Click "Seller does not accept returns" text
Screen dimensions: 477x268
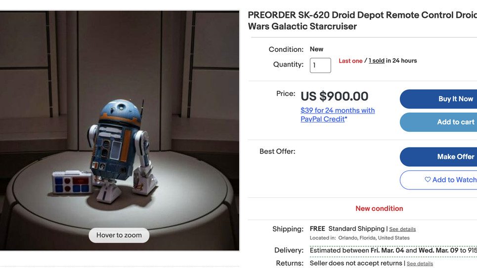click(x=356, y=263)
